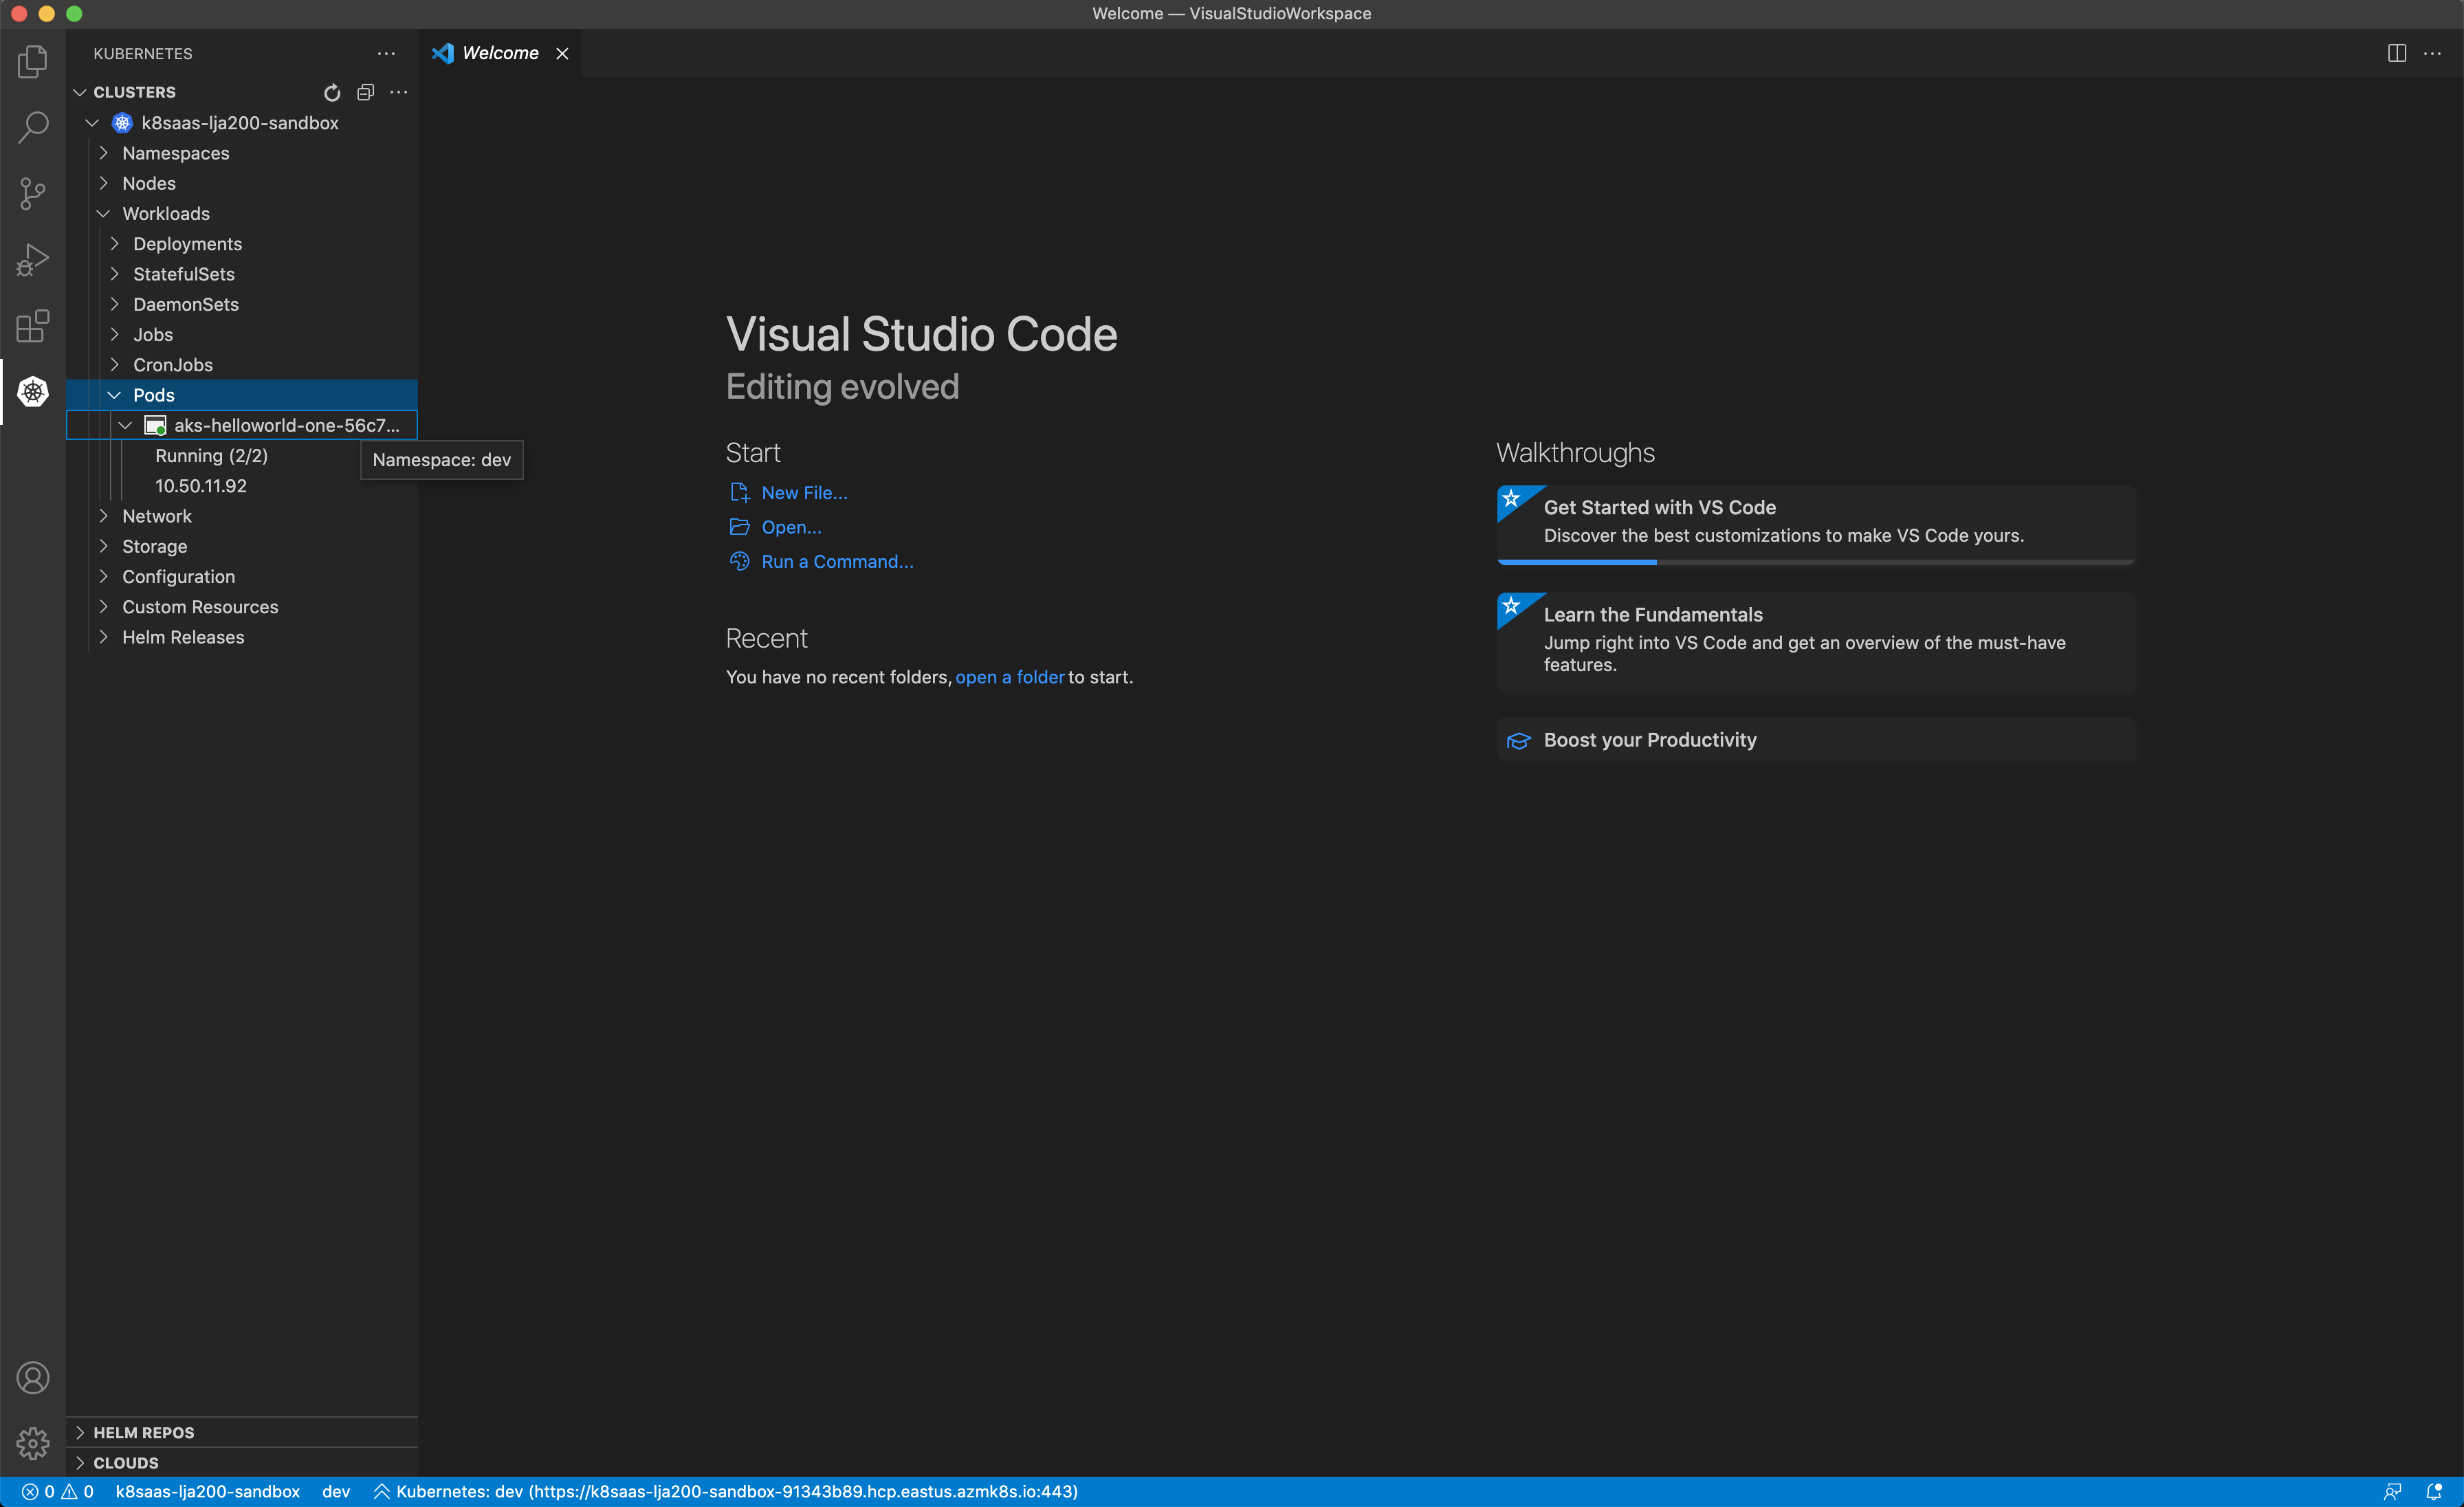Click the open a folder link
Viewport: 2464px width, 1507px height.
[x=1009, y=677]
